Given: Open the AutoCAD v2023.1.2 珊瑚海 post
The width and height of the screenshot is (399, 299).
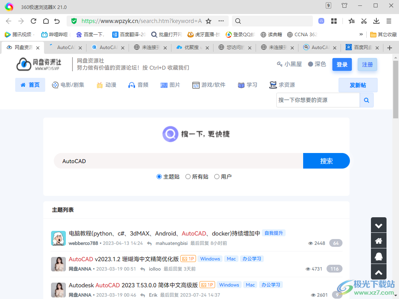Looking at the screenshot, I should coord(124,259).
